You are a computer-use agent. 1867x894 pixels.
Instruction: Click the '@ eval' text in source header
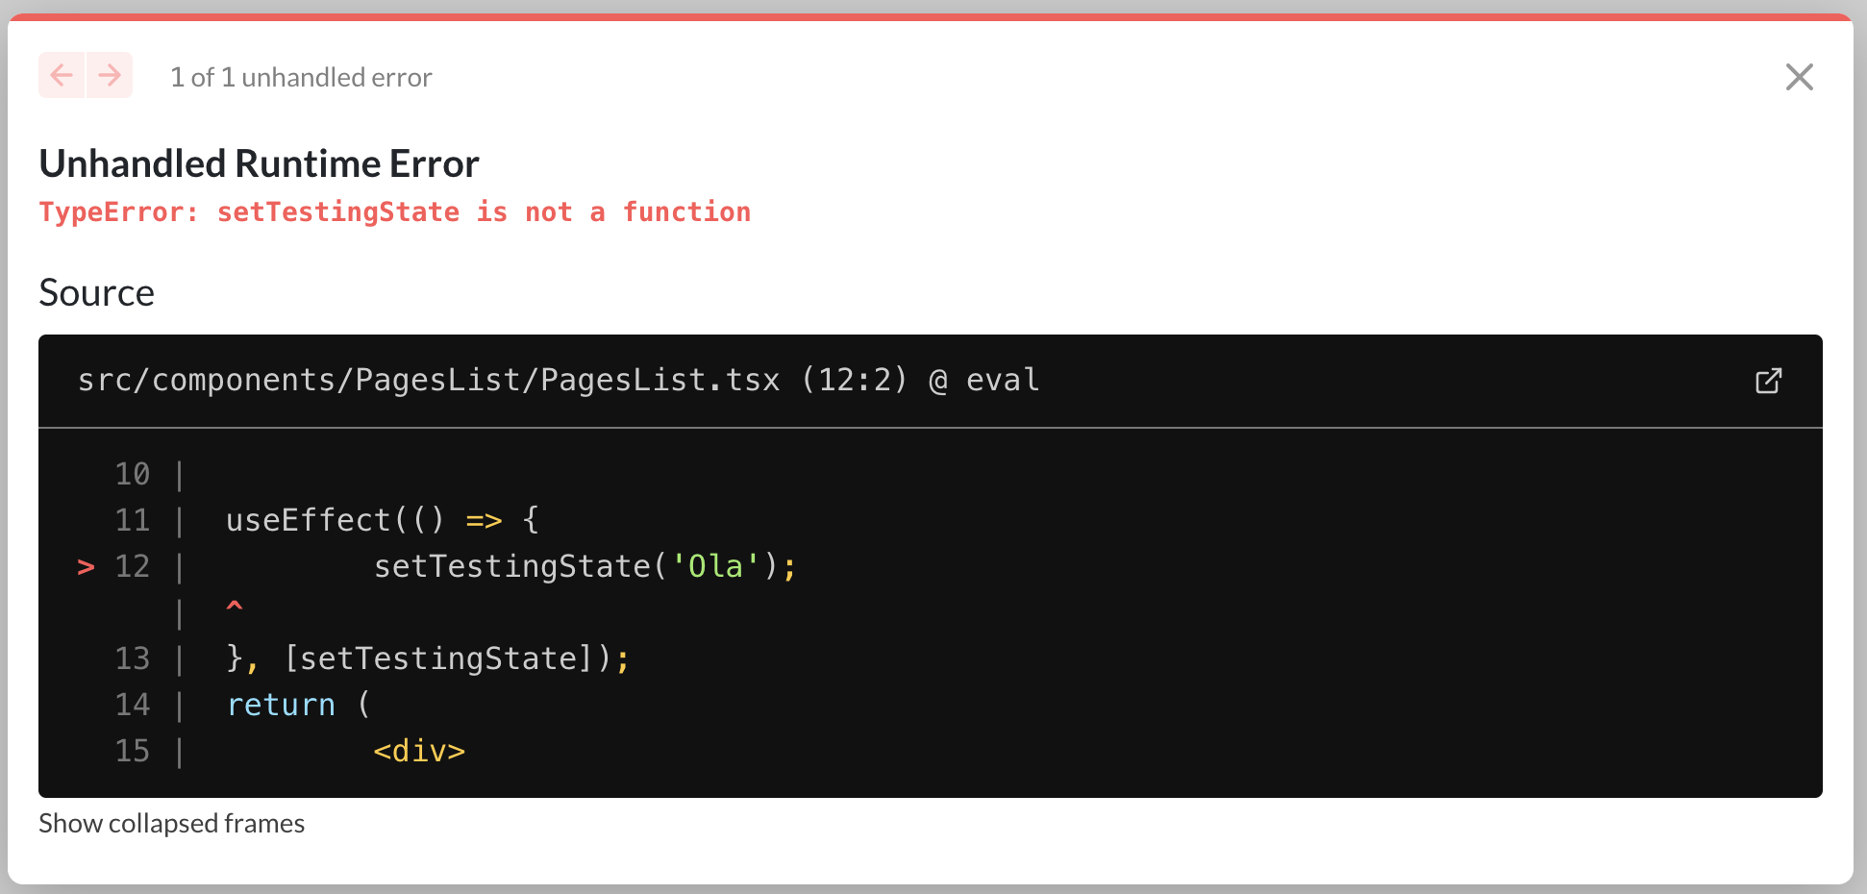984,380
